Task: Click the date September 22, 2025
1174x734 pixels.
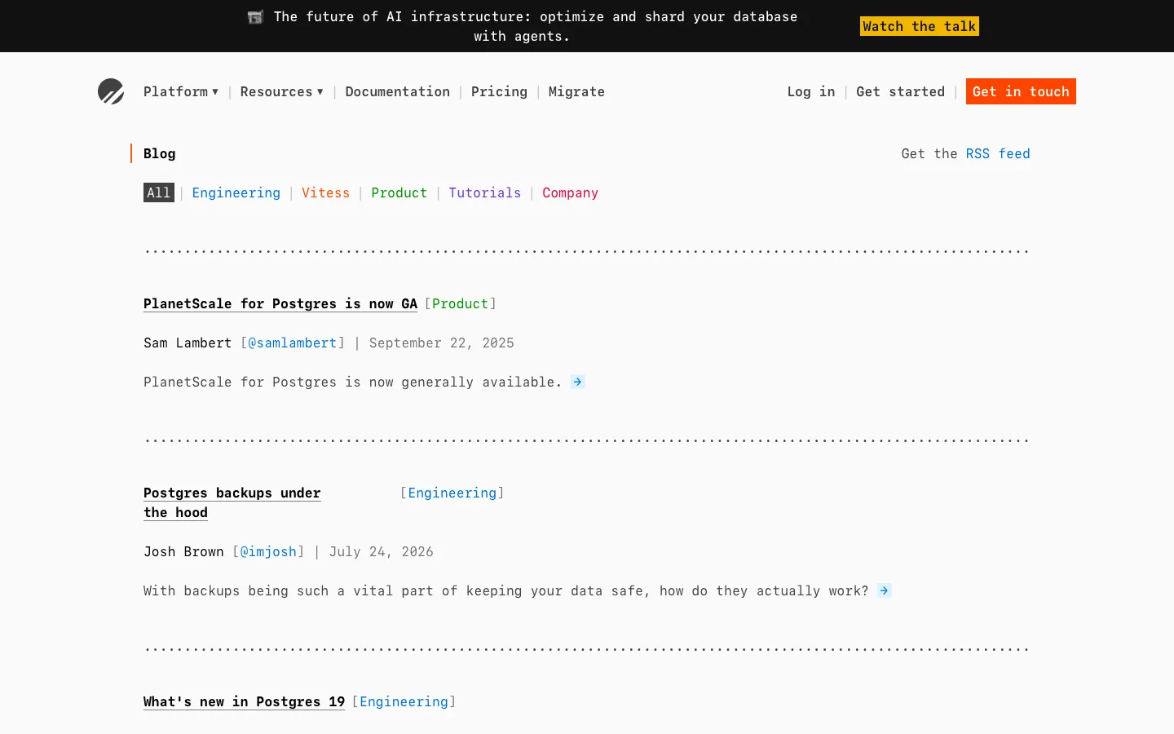Action: tap(442, 343)
